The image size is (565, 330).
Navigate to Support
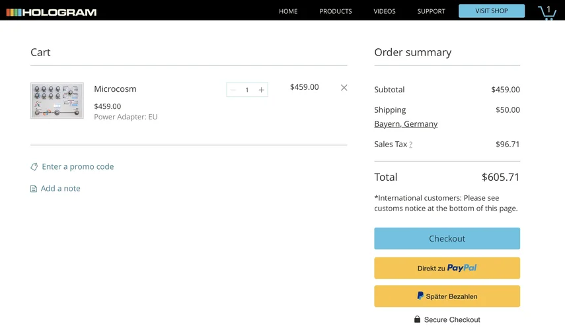tap(431, 11)
